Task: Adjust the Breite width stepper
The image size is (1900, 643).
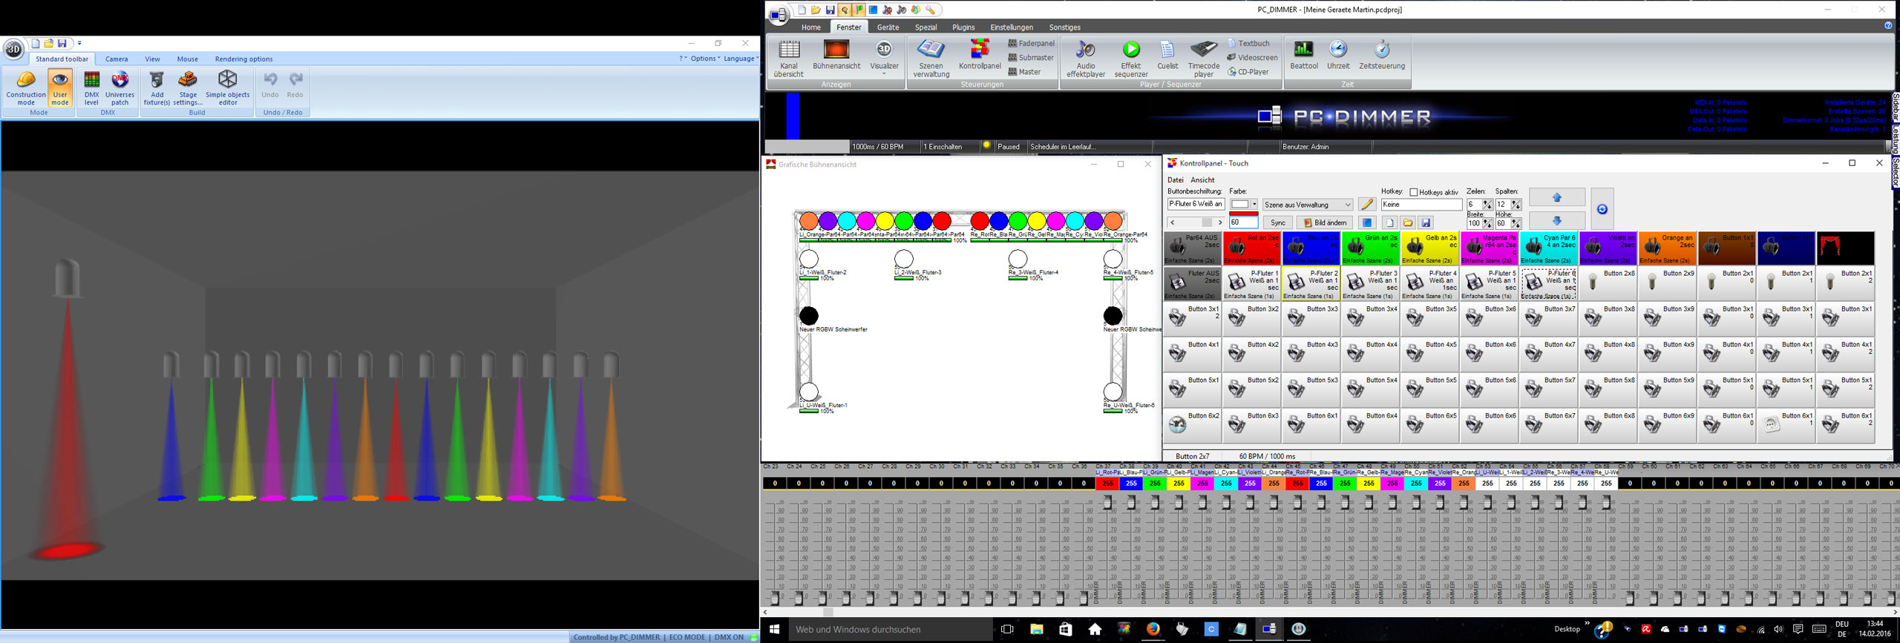Action: (1487, 223)
